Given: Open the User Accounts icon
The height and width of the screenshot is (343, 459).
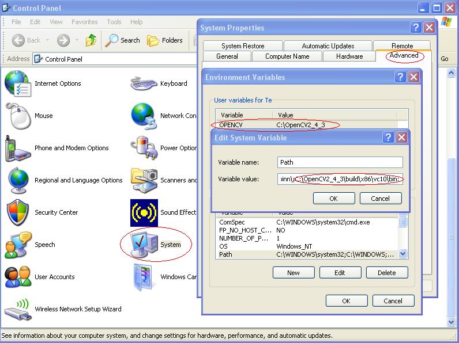Looking at the screenshot, I should (x=18, y=277).
